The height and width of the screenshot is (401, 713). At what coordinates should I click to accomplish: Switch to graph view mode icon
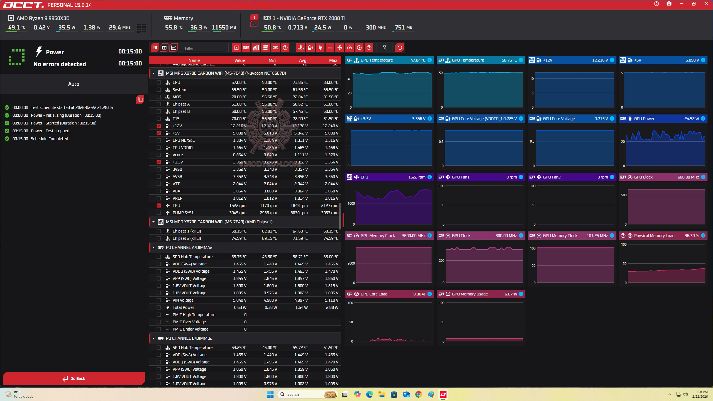click(x=174, y=48)
